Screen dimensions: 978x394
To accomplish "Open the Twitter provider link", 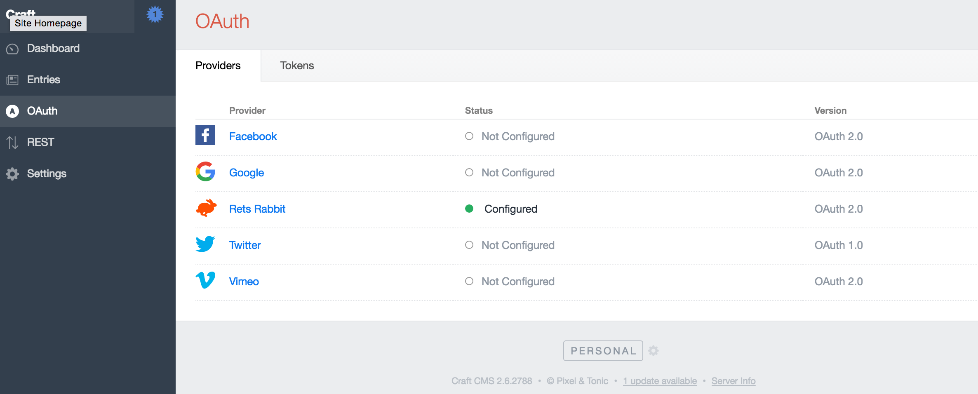I will click(245, 245).
